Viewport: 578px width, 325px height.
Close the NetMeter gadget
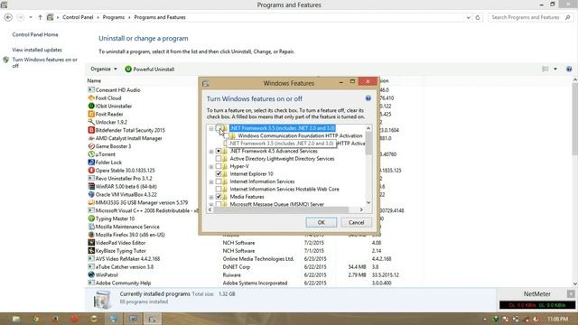click(x=571, y=293)
